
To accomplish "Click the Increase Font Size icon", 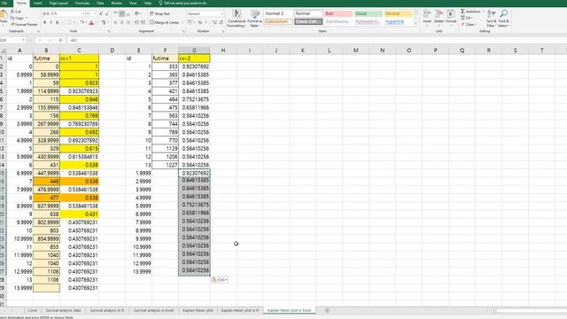I will point(100,14).
